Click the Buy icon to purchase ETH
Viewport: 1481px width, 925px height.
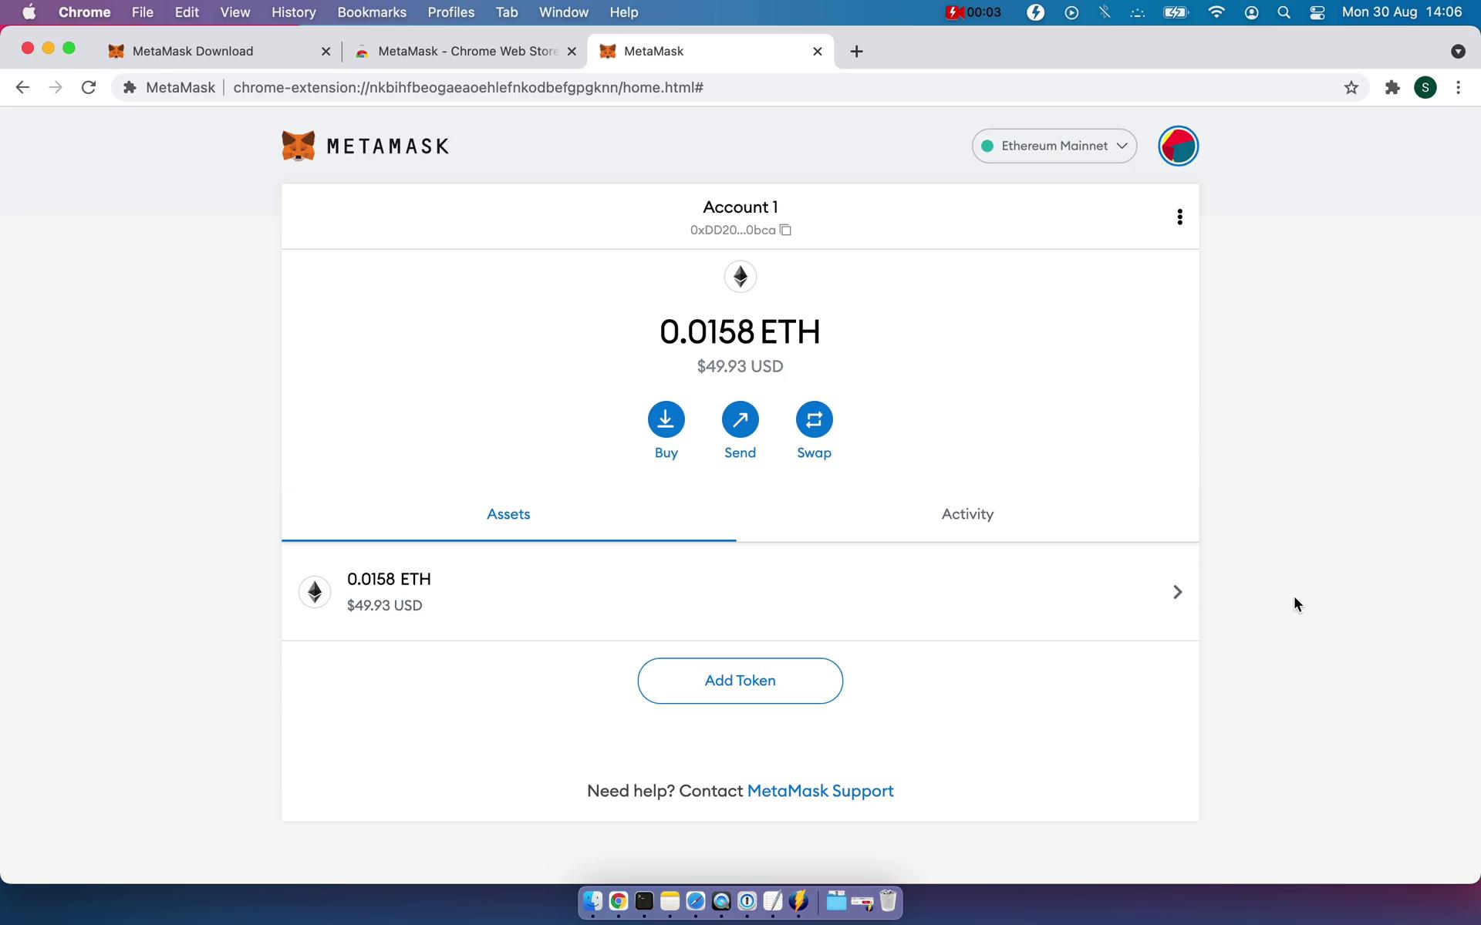click(666, 419)
